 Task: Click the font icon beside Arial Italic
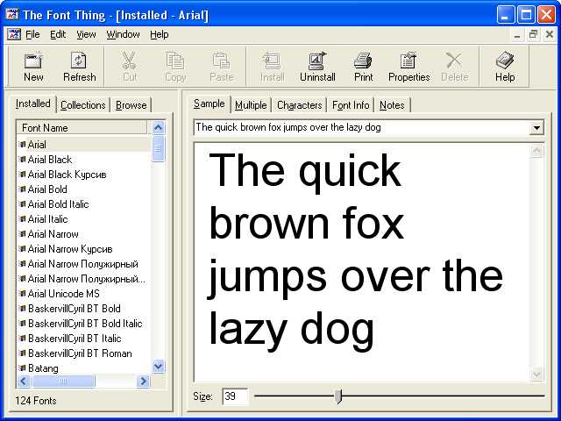pos(22,218)
